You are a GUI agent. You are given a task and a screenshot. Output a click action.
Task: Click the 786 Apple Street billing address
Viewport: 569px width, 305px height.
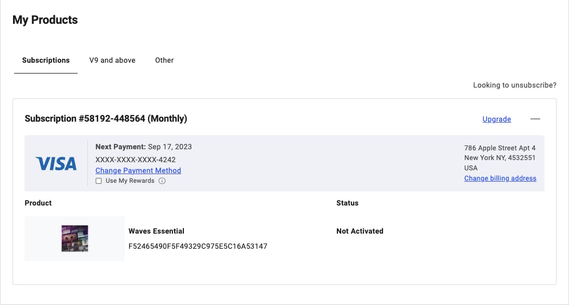pyautogui.click(x=500, y=148)
